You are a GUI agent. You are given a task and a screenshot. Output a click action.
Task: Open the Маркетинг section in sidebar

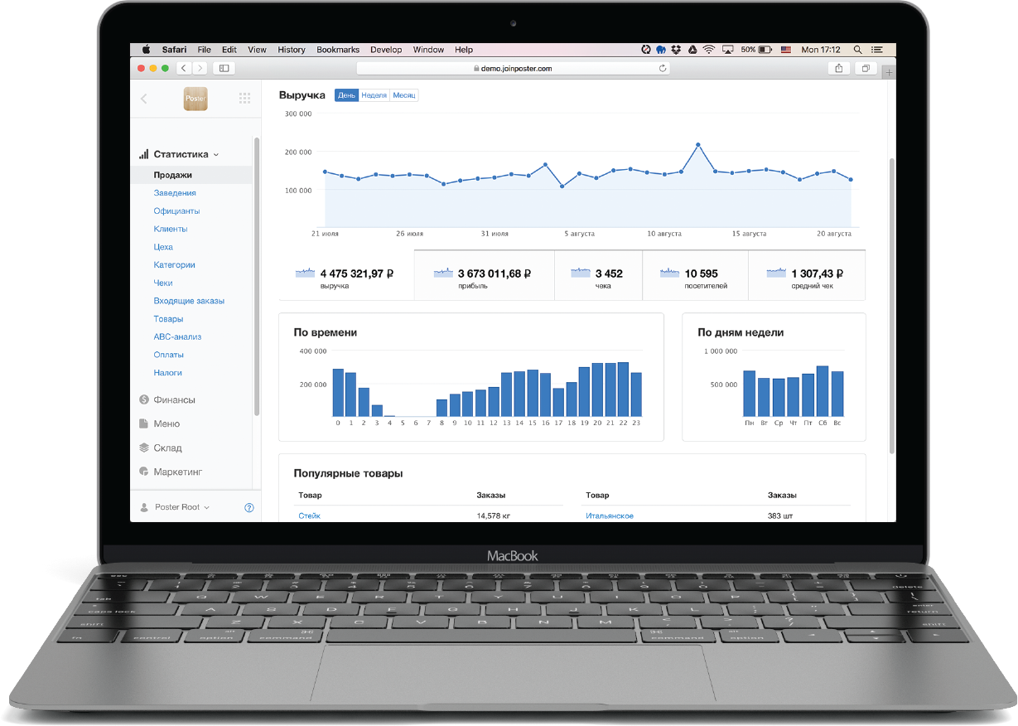pos(177,472)
